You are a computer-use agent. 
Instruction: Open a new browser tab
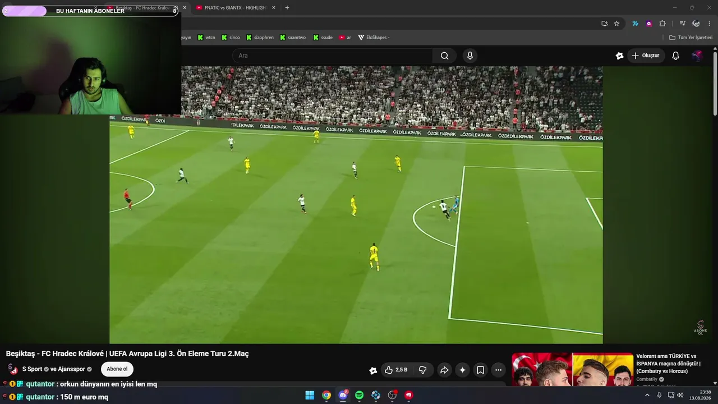click(x=287, y=8)
